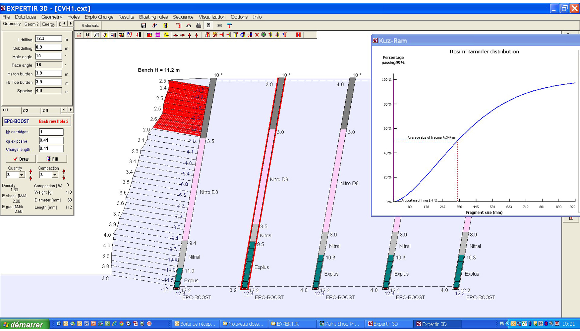Click the Windows 'démarrer' start button
580x331 pixels.
[25, 325]
